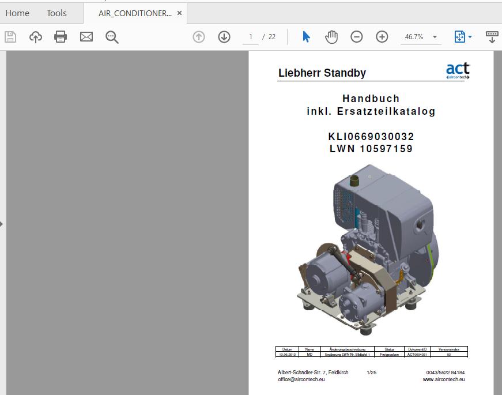Click the total pages 22 label
The width and height of the screenshot is (502, 395).
pos(272,37)
